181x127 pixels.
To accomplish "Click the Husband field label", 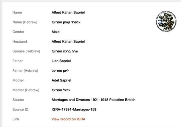I will pyautogui.click(x=20, y=42).
